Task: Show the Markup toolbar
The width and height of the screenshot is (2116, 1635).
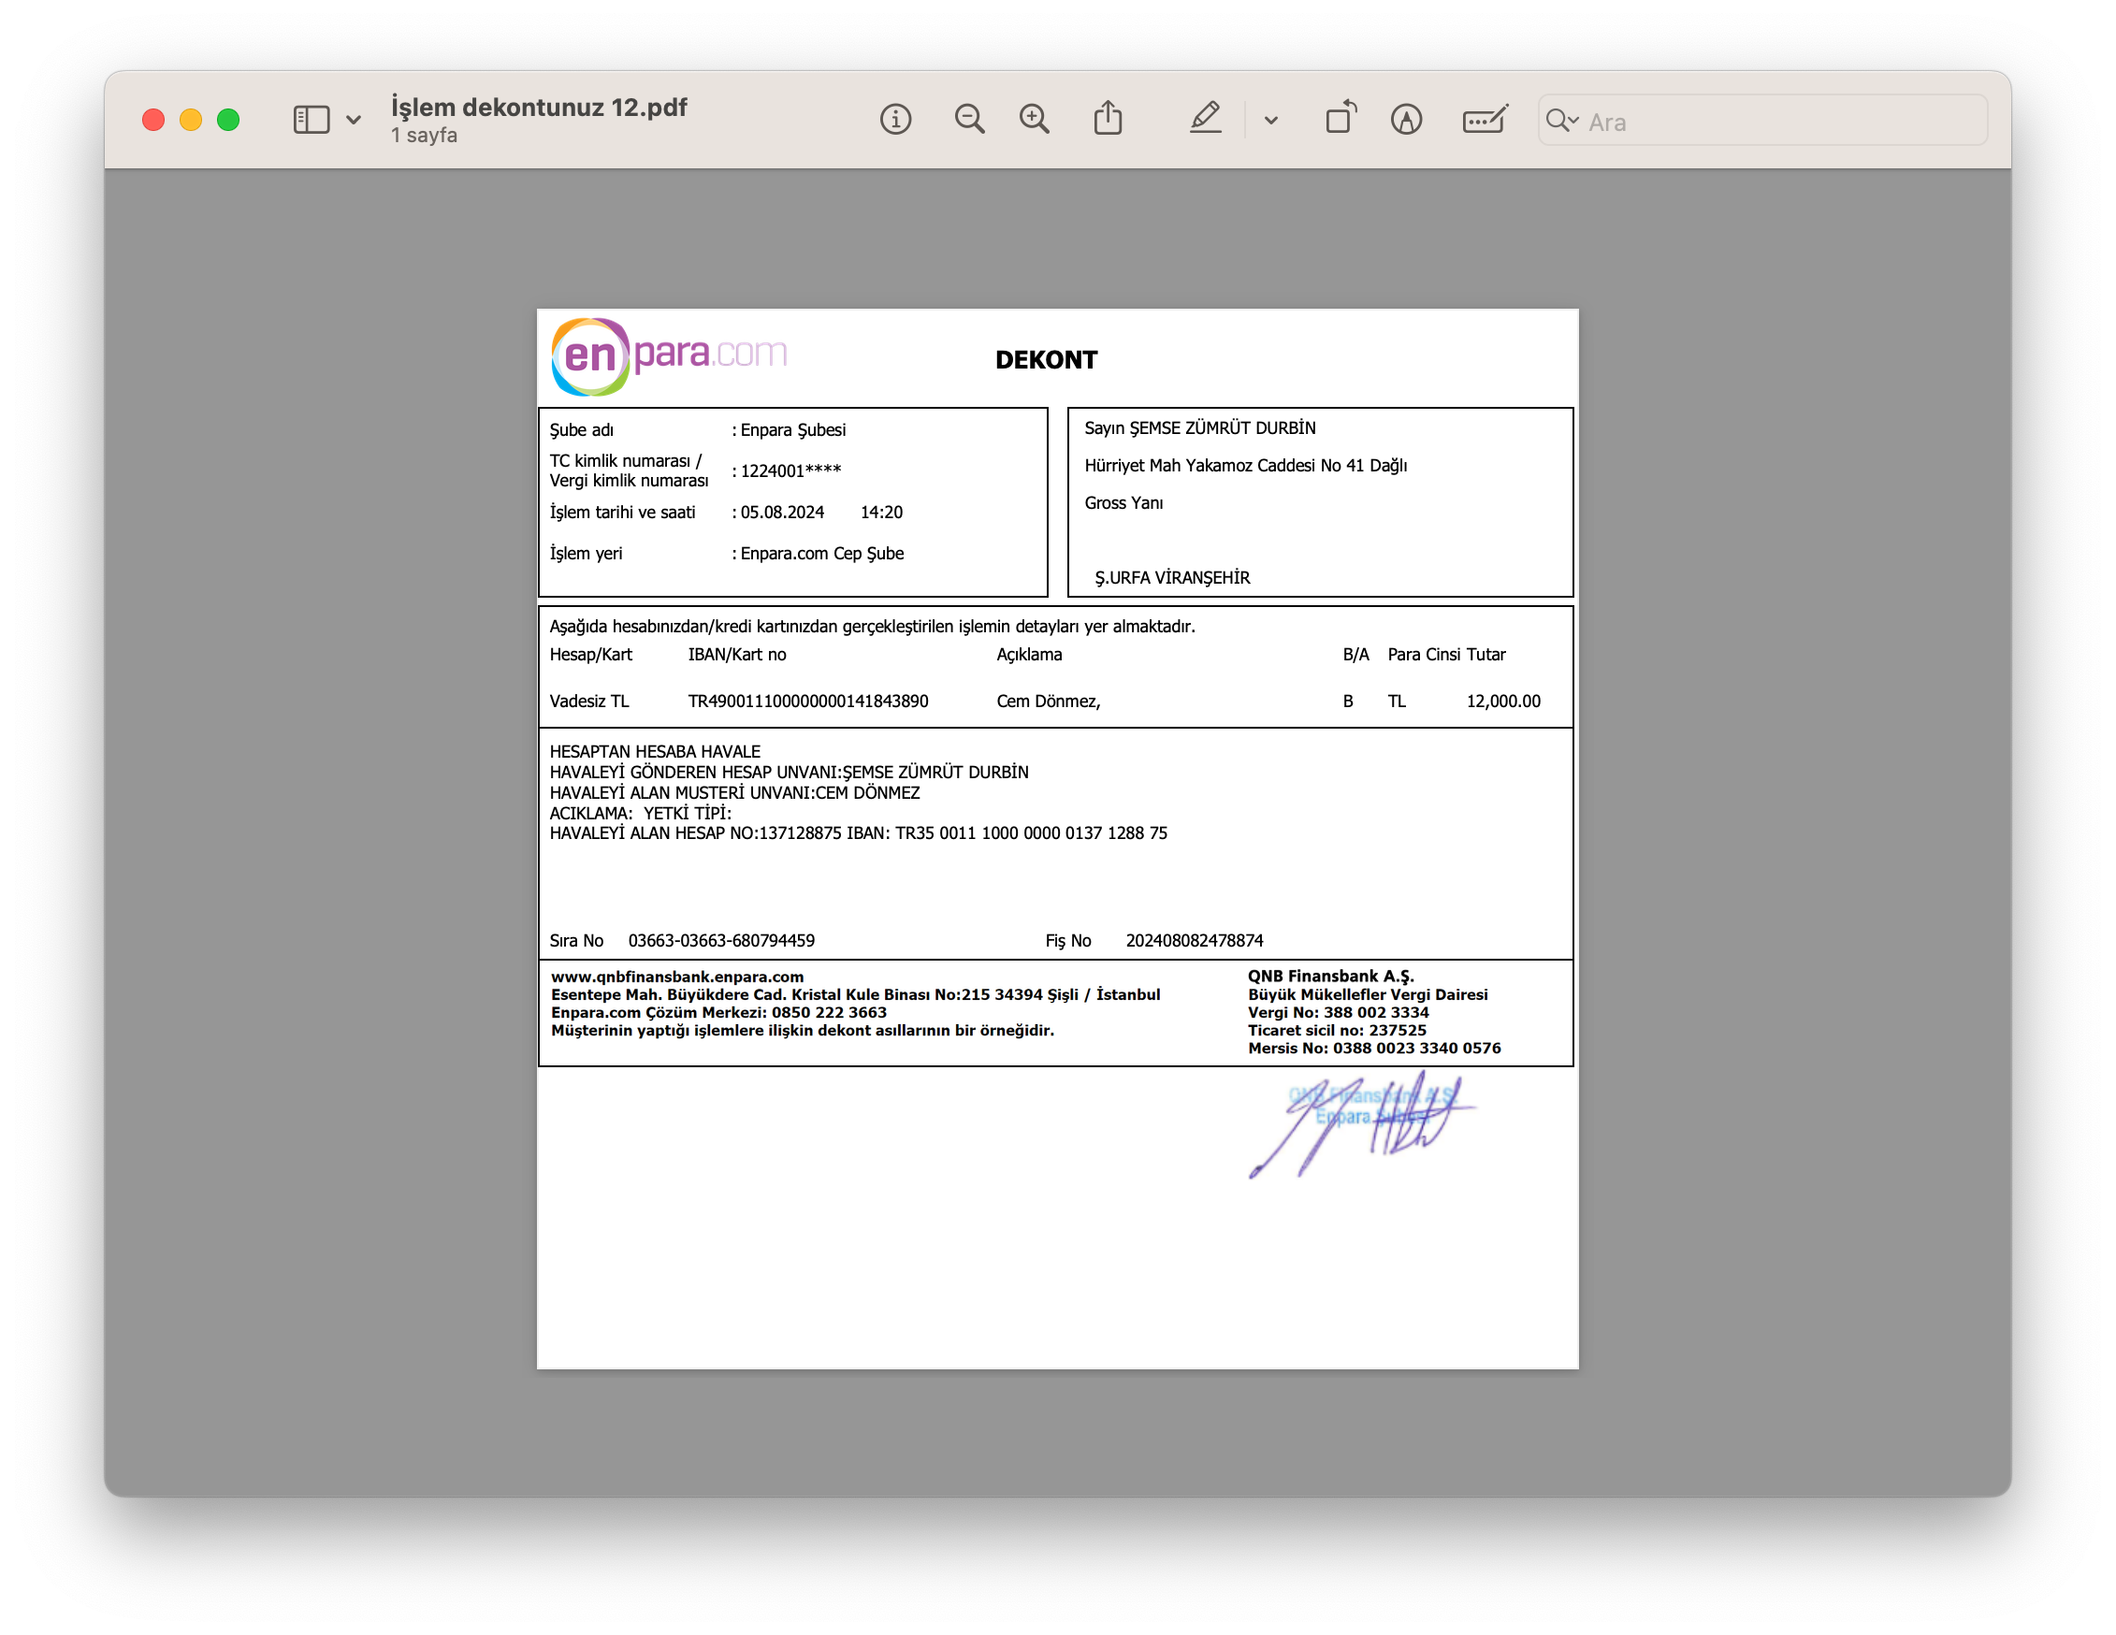Action: pos(1406,120)
